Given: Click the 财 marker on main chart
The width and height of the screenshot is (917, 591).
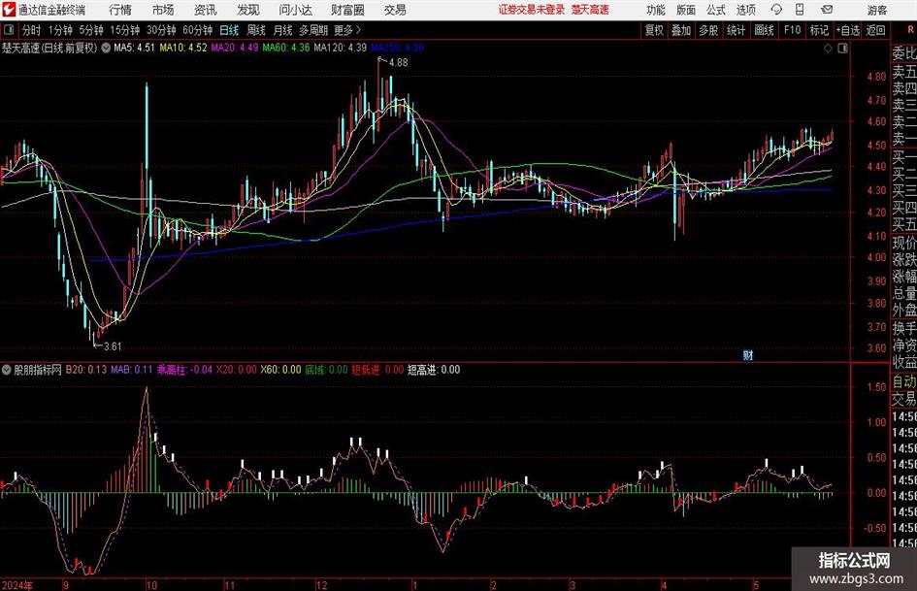Looking at the screenshot, I should tap(748, 355).
